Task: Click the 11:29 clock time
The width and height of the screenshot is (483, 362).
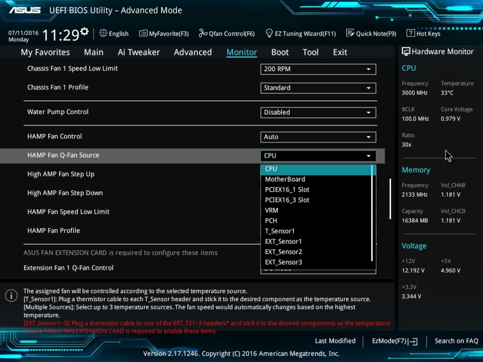Action: [x=61, y=35]
